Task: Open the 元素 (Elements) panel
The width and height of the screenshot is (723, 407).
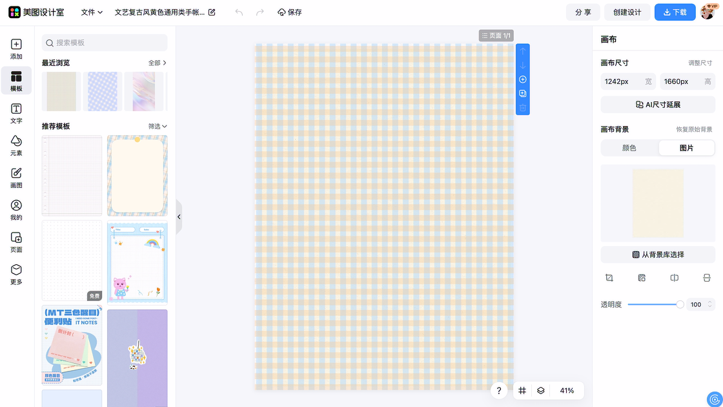Action: coord(16,145)
